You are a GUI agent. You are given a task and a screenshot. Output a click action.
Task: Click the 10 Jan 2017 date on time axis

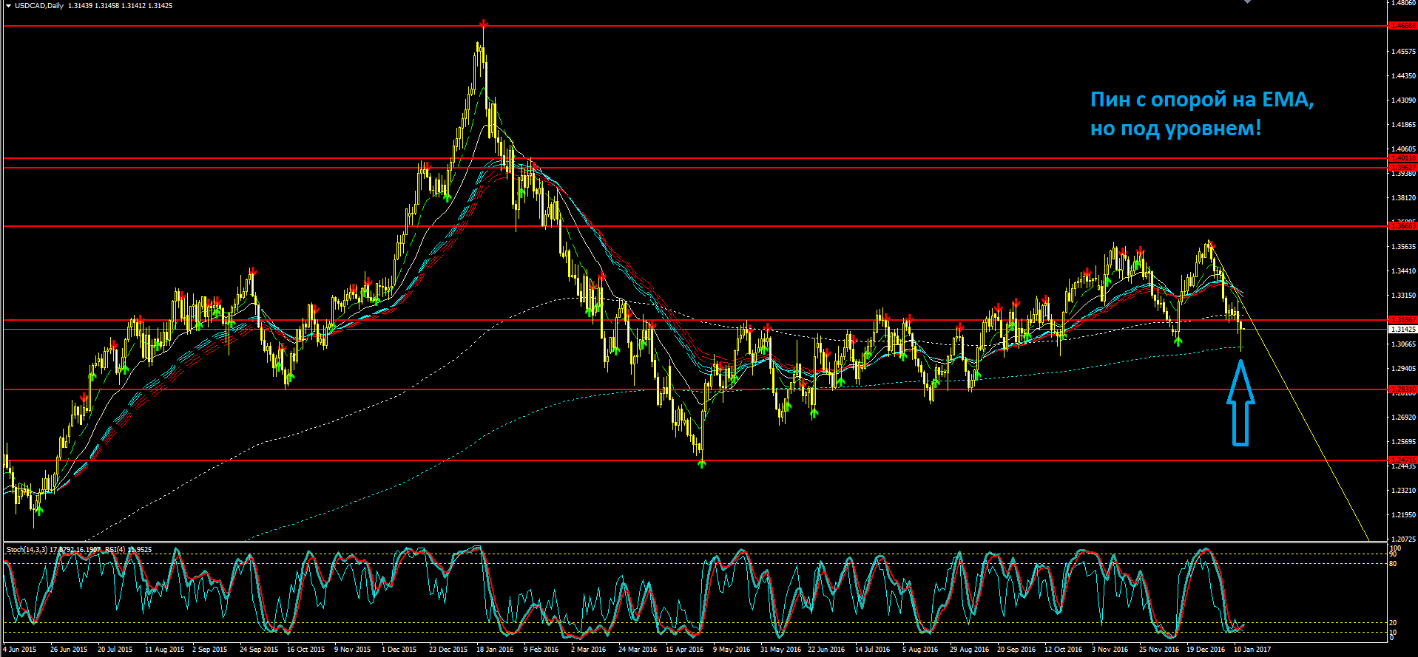click(x=1252, y=650)
